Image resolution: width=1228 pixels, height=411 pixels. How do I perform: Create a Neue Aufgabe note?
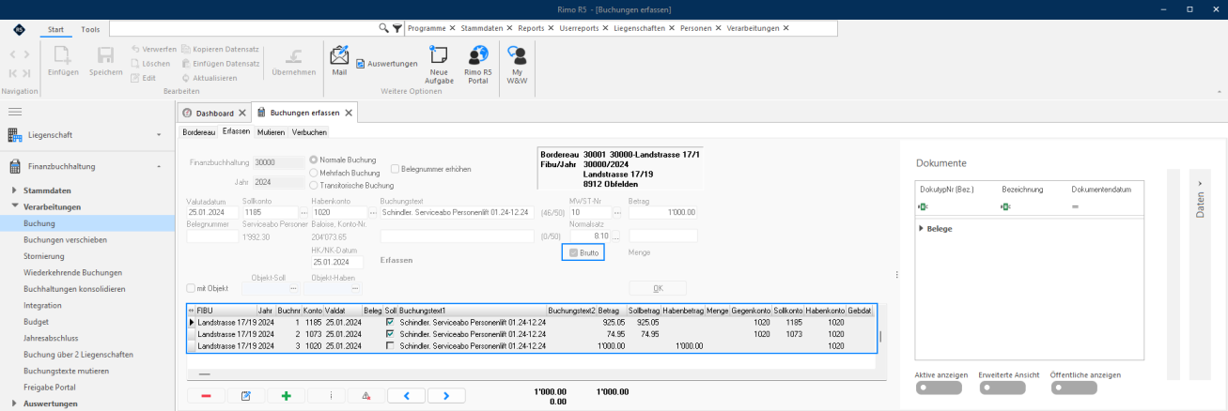pos(439,65)
